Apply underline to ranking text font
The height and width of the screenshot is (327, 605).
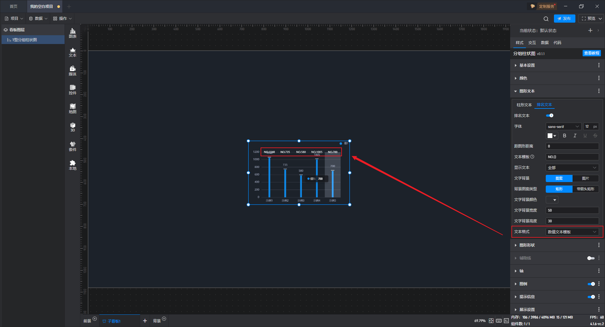585,136
